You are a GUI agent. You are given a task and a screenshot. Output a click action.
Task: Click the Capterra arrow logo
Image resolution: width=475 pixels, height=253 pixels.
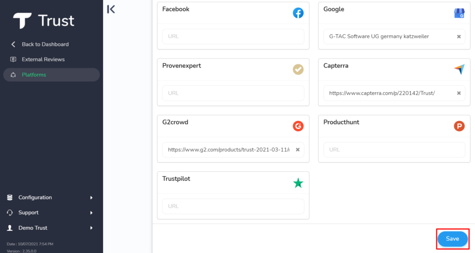(x=459, y=70)
